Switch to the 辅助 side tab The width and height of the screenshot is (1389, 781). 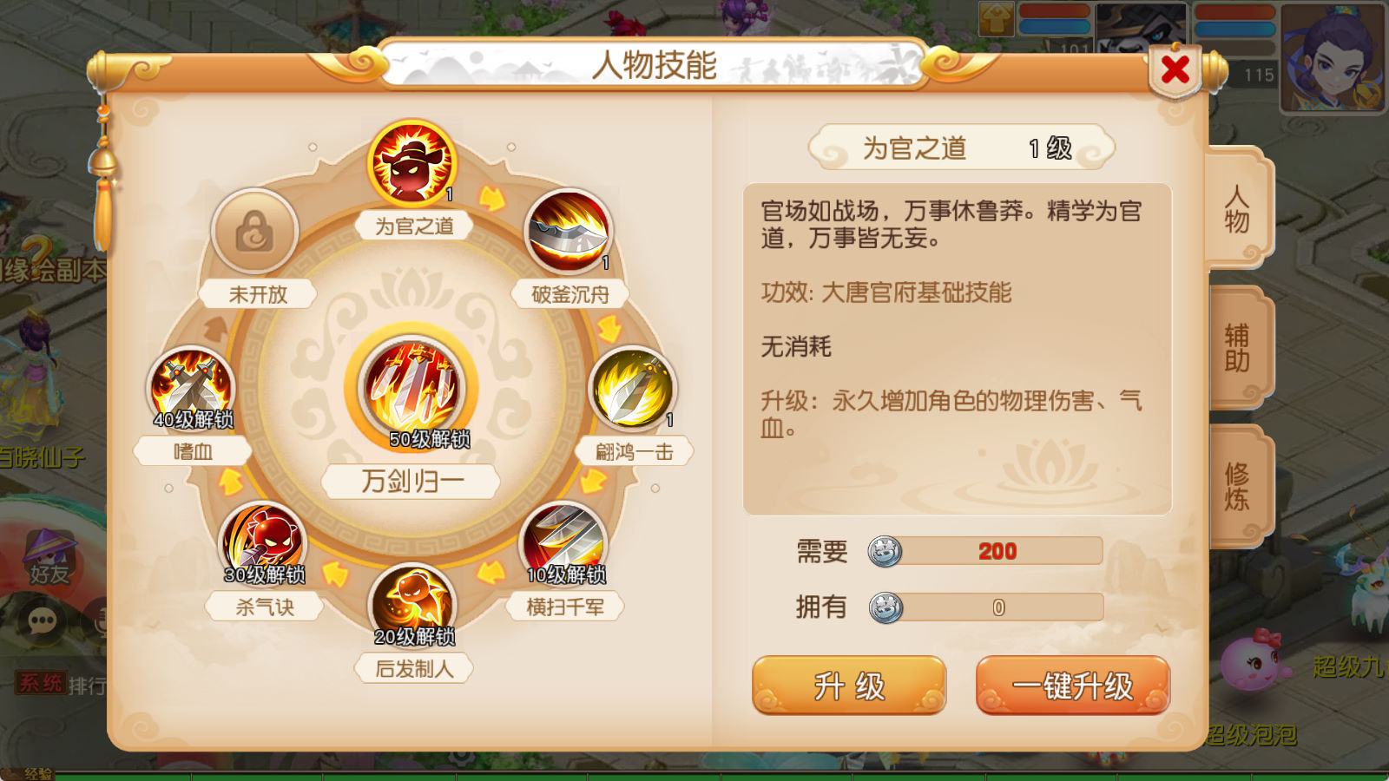tap(1238, 348)
